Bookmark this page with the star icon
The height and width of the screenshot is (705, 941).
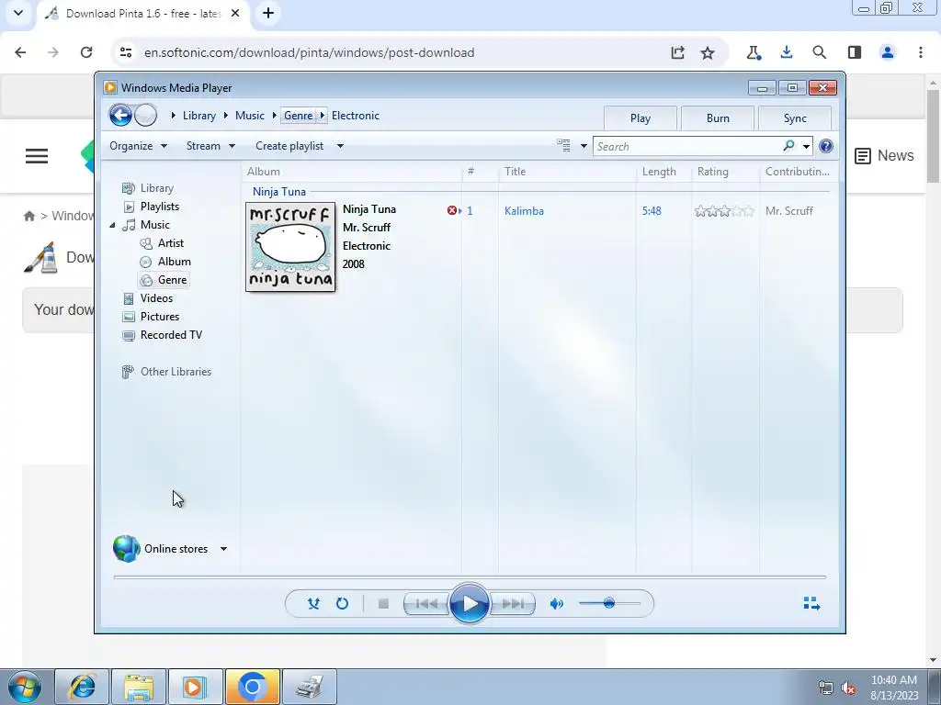click(x=708, y=52)
